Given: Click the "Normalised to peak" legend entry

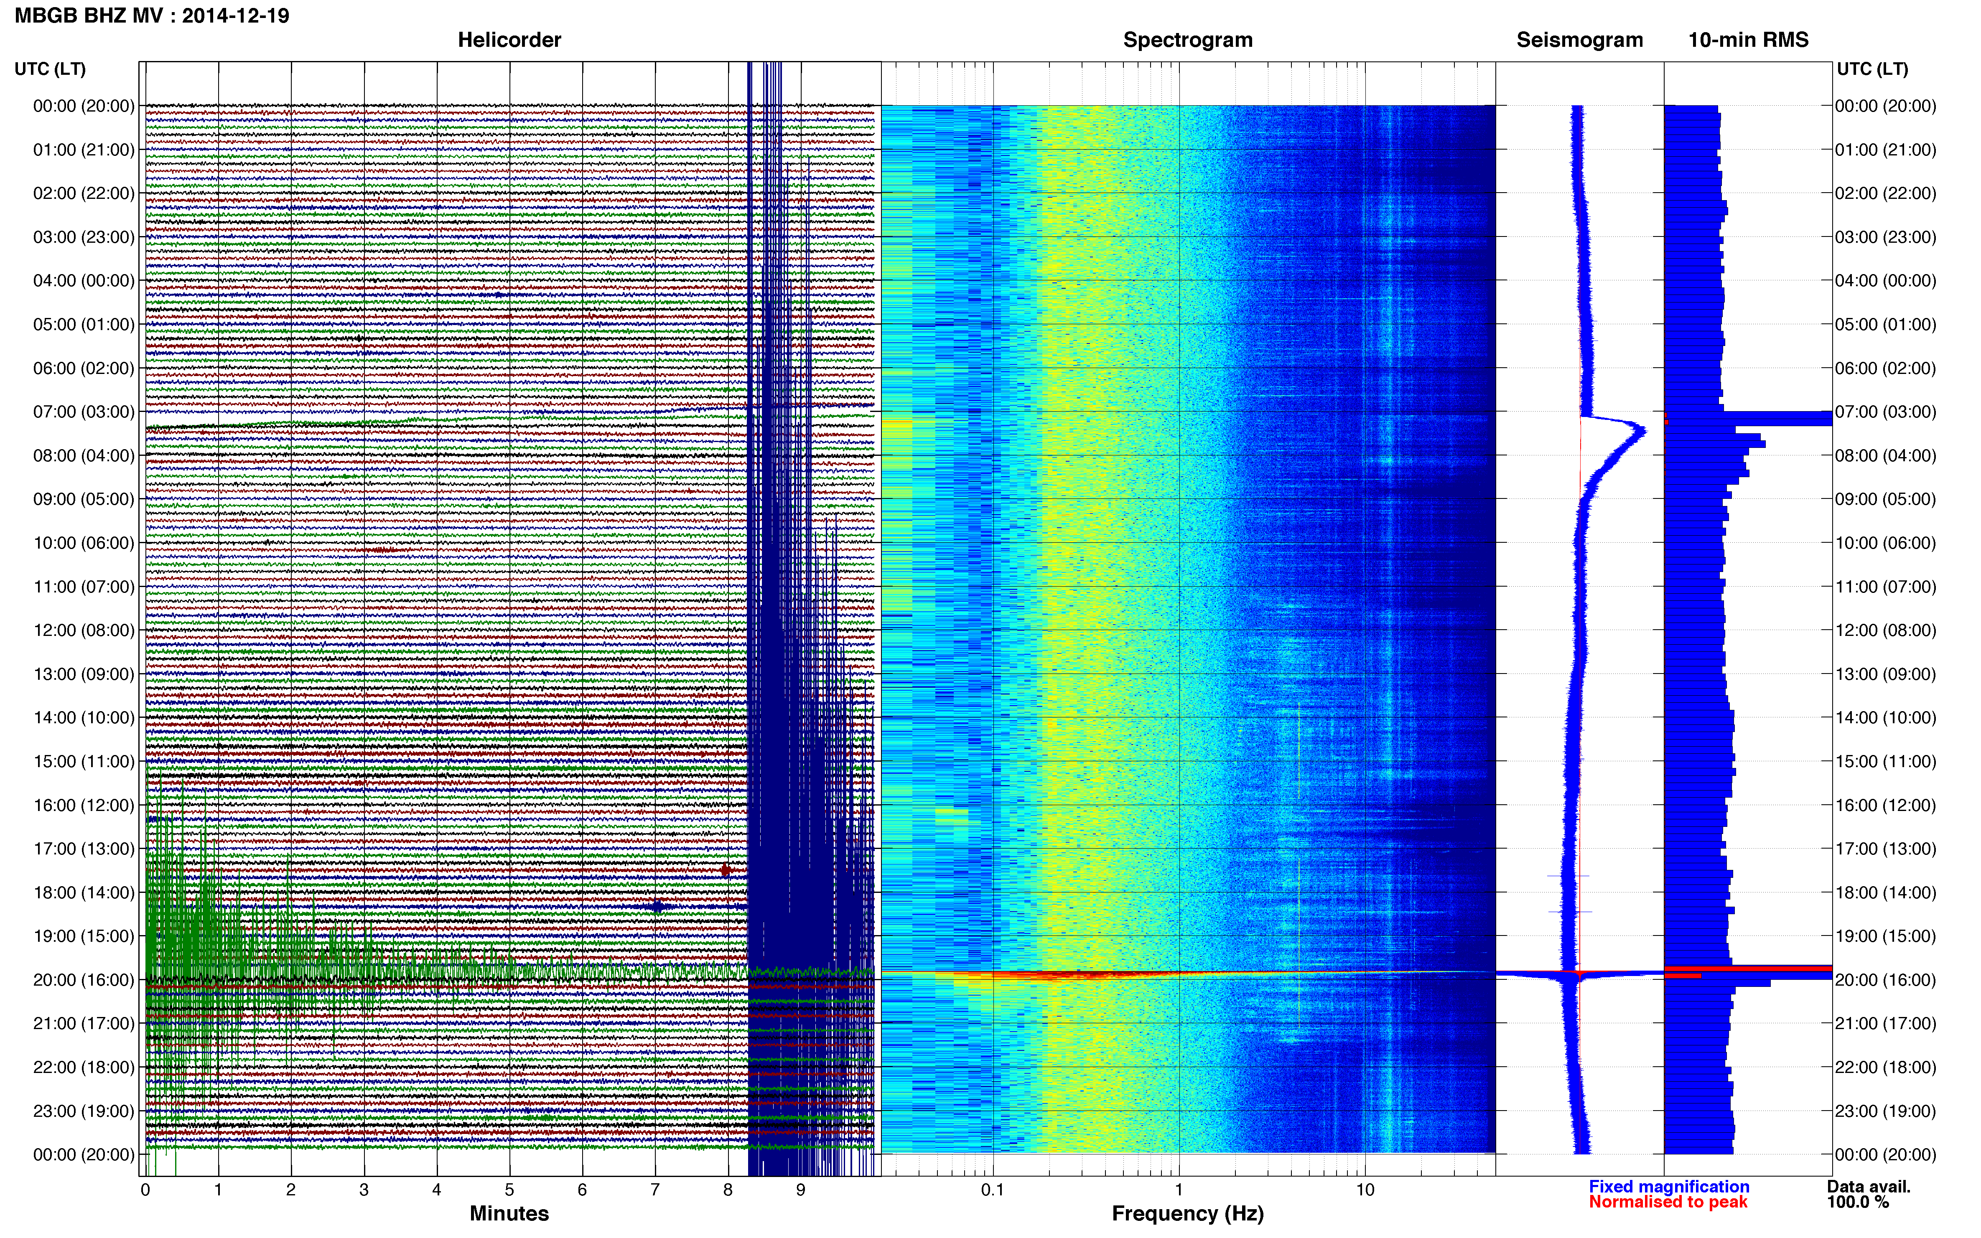Looking at the screenshot, I should click(x=1668, y=1202).
